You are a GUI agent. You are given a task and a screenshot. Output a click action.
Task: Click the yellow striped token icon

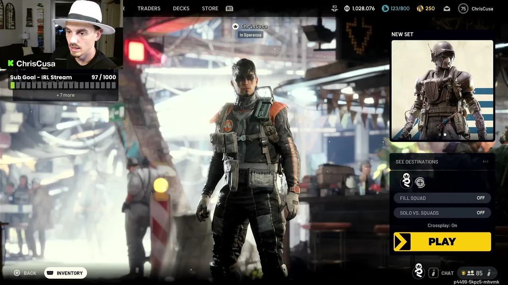[420, 8]
